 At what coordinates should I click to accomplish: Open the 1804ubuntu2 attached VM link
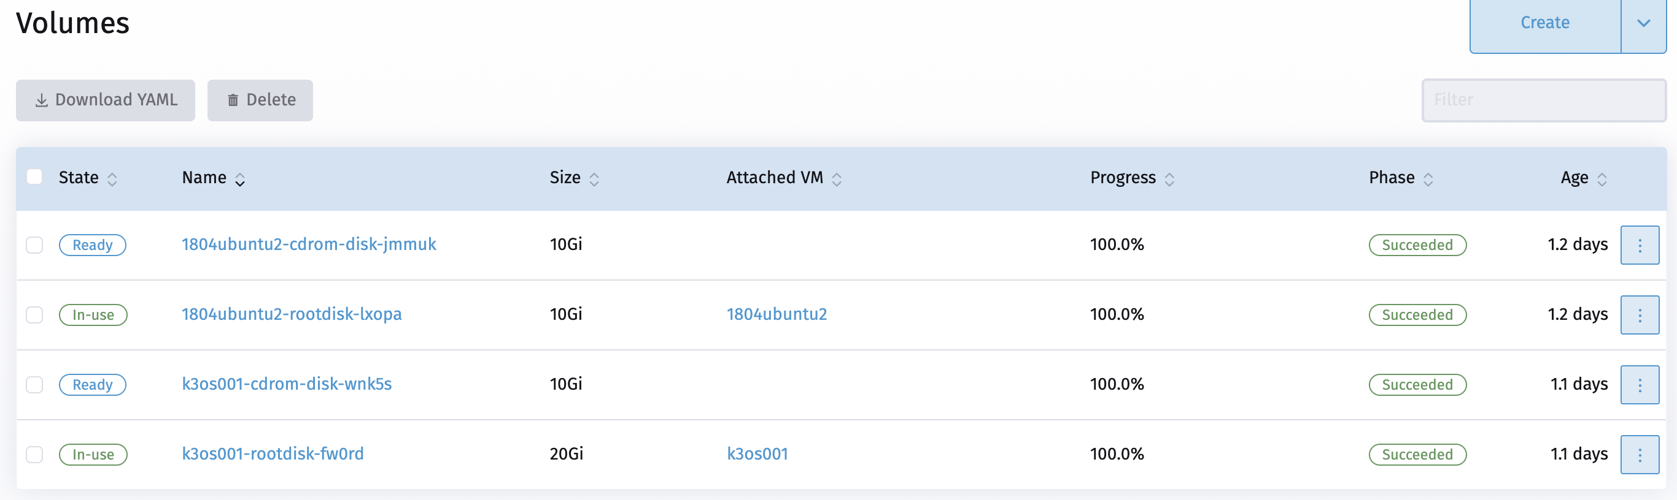pos(777,314)
